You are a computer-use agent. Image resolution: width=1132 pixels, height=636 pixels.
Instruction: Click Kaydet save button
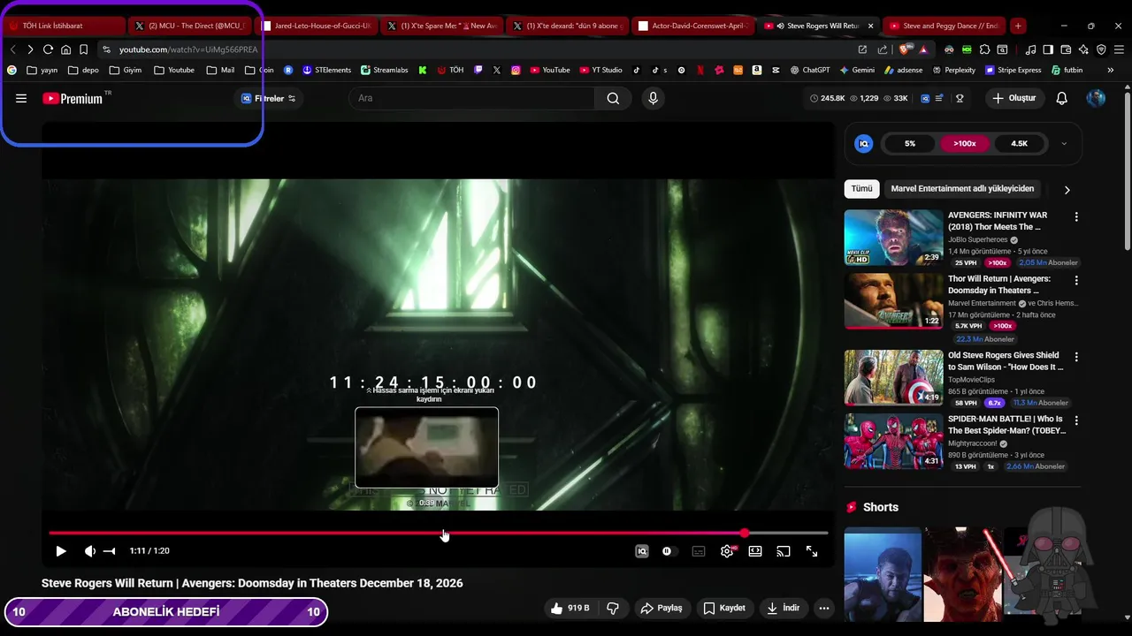724,608
